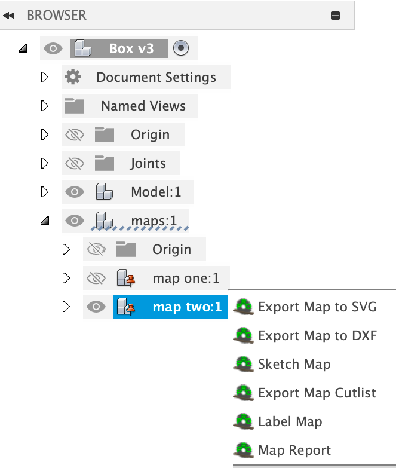Collapse the Box v3 root node
The width and height of the screenshot is (396, 471).
[x=23, y=48]
